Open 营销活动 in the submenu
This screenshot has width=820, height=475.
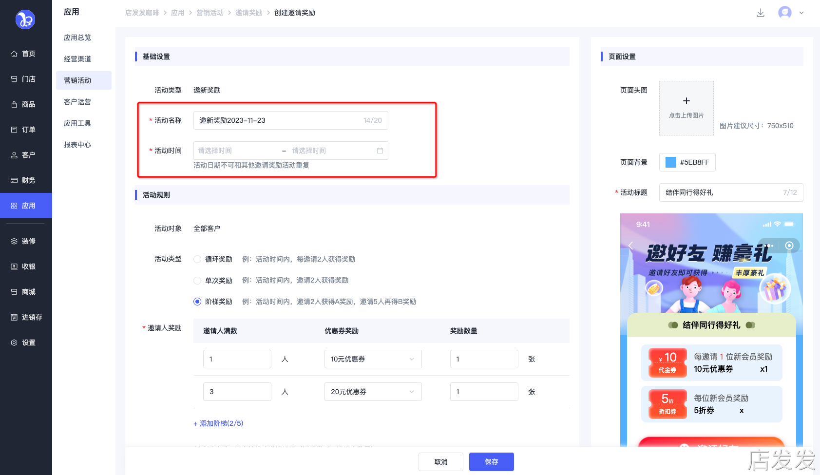84,80
